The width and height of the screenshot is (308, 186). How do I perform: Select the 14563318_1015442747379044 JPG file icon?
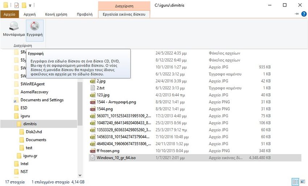click(93, 137)
